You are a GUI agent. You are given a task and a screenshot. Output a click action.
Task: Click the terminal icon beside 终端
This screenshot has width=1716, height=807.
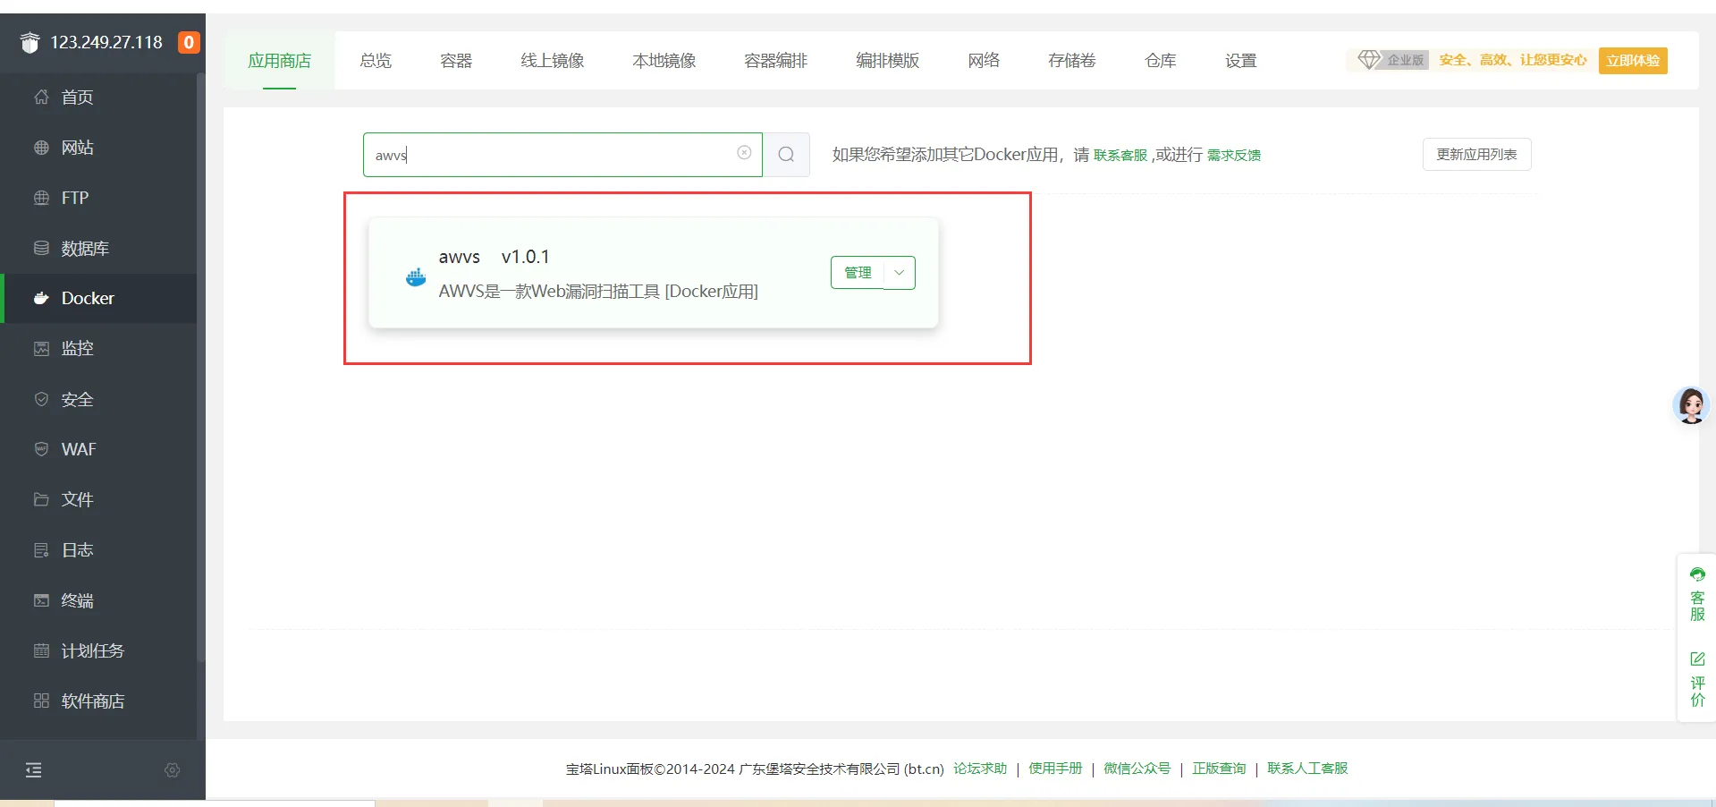41,600
